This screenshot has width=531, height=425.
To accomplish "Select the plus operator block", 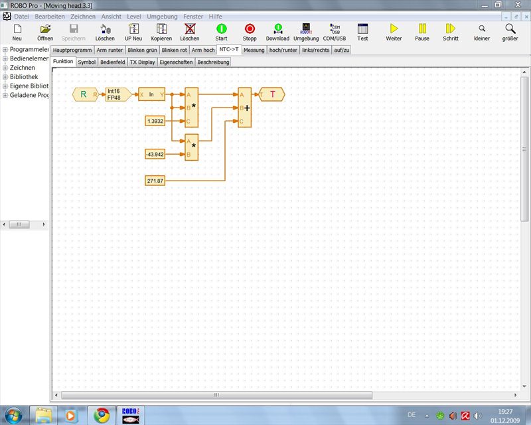I will (245, 108).
